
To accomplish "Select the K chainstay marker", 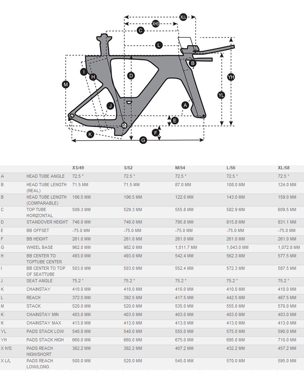I will 90,134.
